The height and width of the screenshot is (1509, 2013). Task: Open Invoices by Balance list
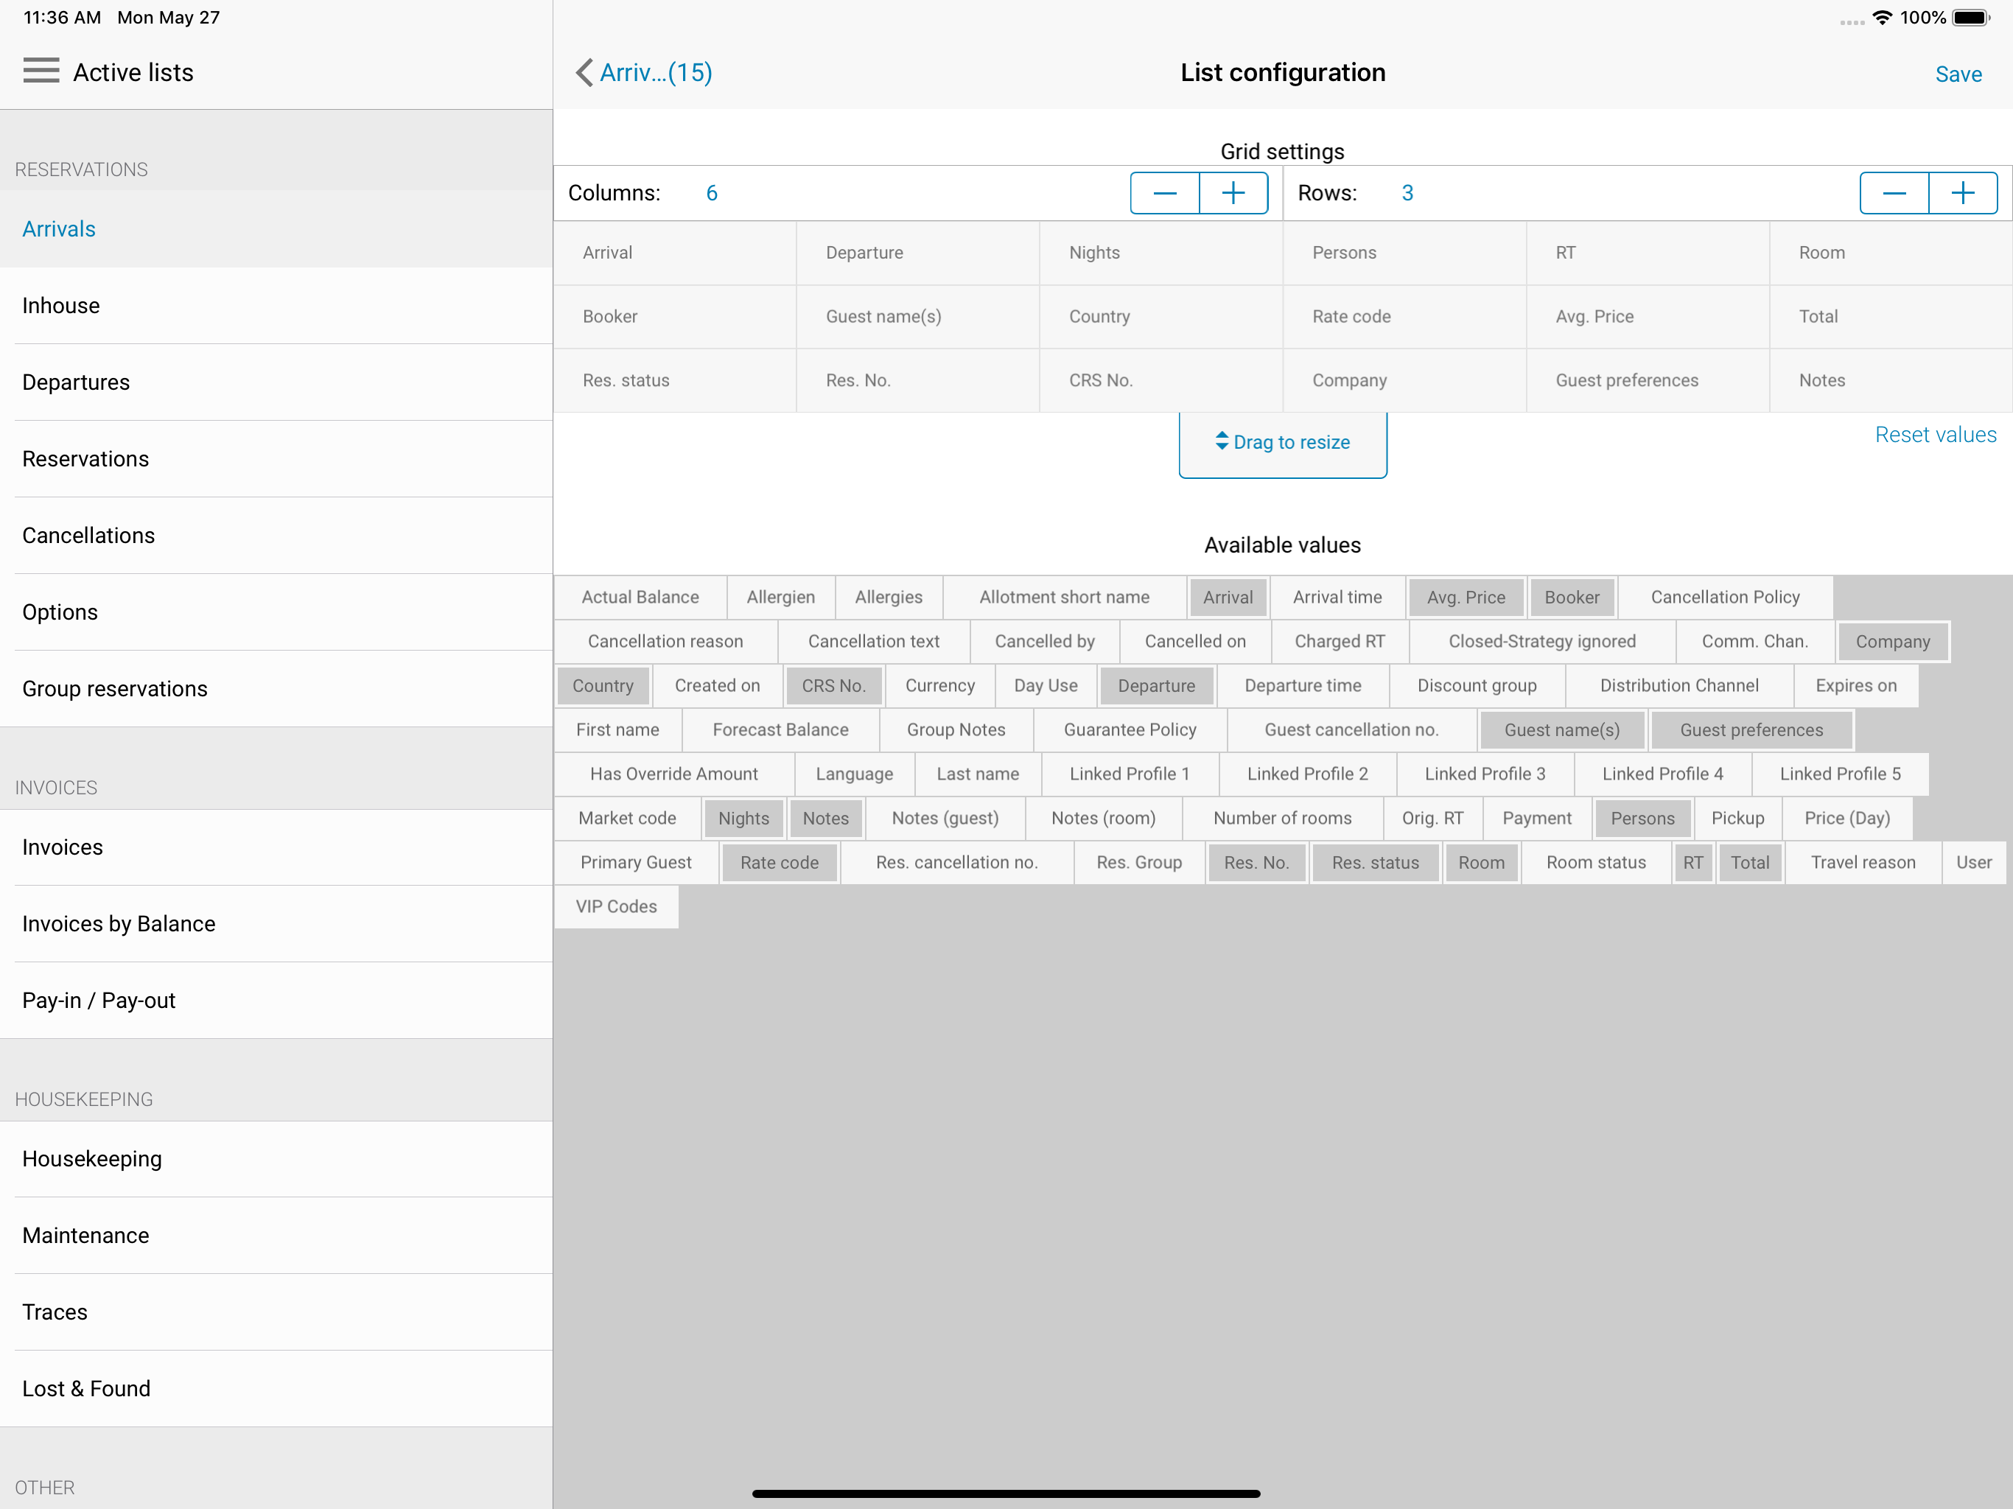pyautogui.click(x=119, y=924)
